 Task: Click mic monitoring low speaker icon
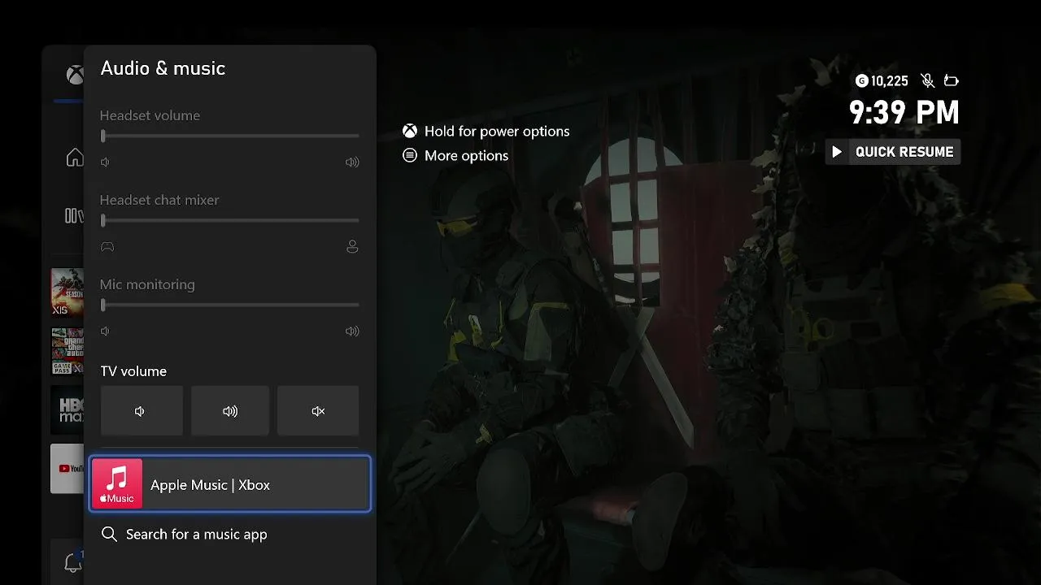pyautogui.click(x=105, y=331)
